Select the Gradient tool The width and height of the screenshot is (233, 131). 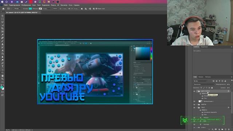3,53
